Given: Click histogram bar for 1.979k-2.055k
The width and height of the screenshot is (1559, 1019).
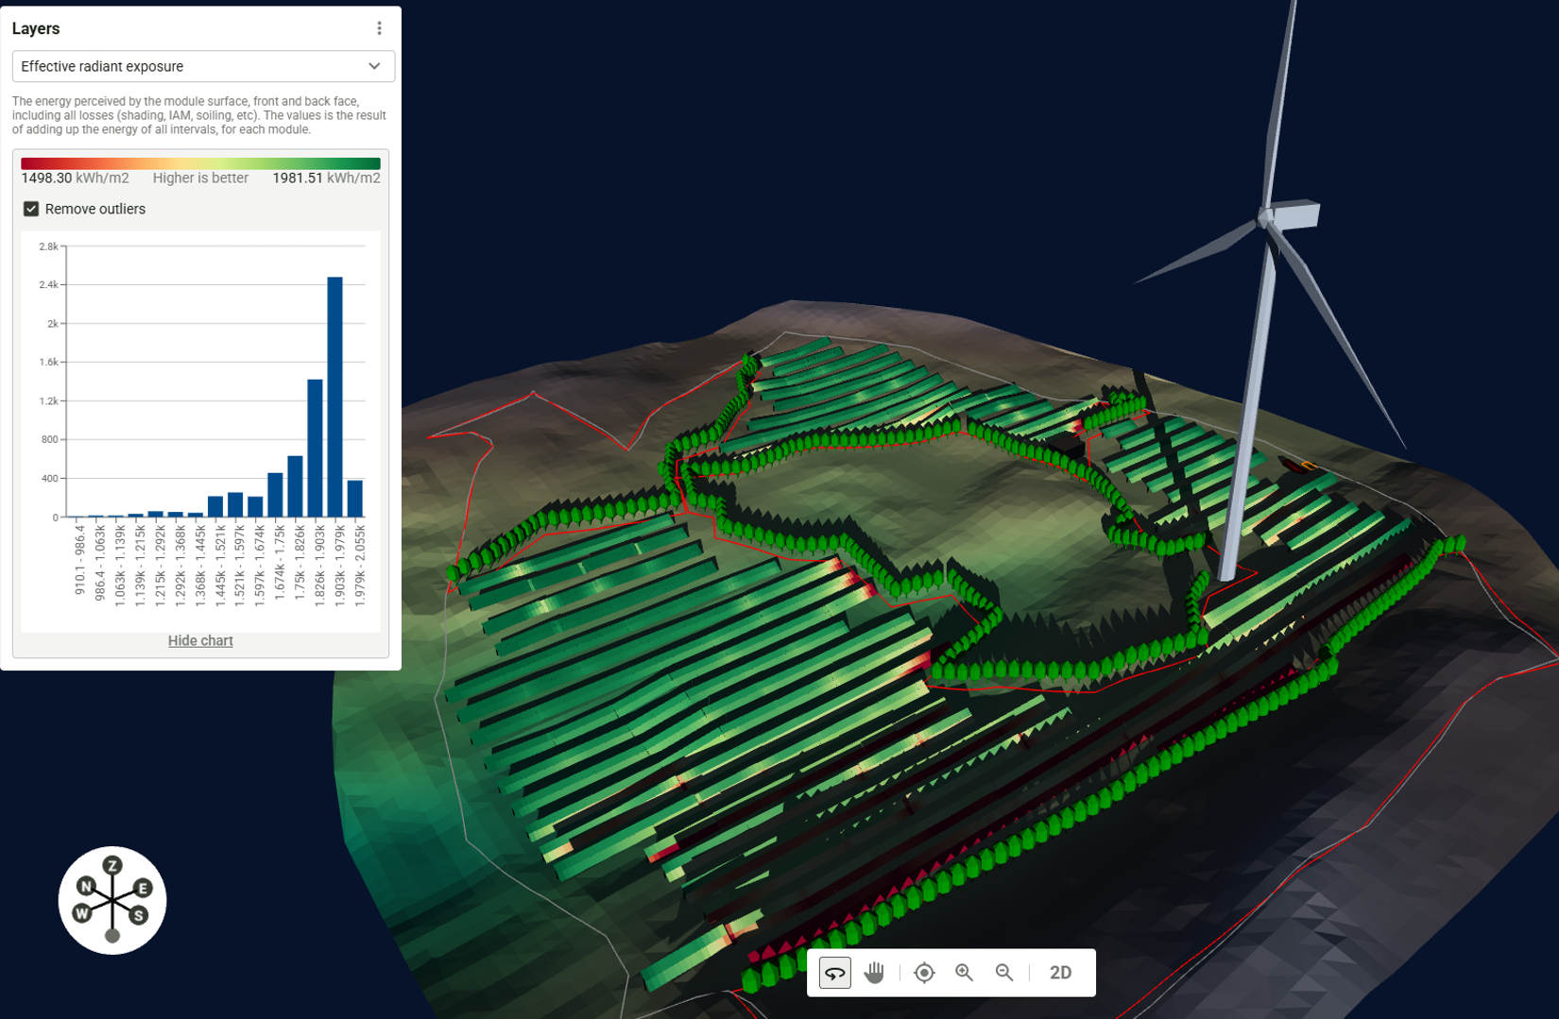Looking at the screenshot, I should point(354,499).
